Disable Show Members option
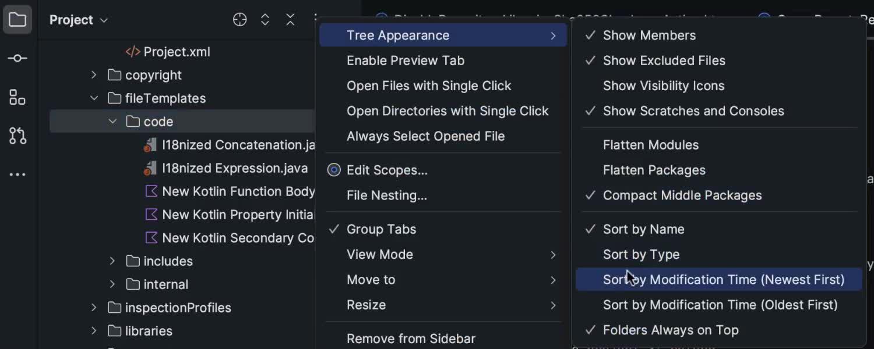The image size is (874, 349). (649, 35)
